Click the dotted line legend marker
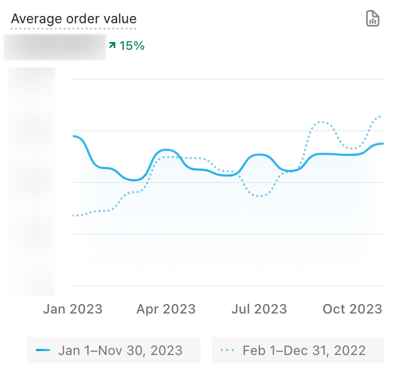Image resolution: width=397 pixels, height=376 pixels. [x=227, y=351]
